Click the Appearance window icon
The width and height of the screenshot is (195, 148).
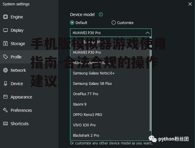tap(5, 97)
